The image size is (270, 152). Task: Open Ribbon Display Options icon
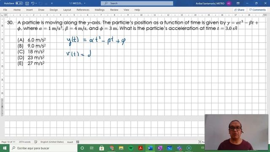[x=238, y=3]
